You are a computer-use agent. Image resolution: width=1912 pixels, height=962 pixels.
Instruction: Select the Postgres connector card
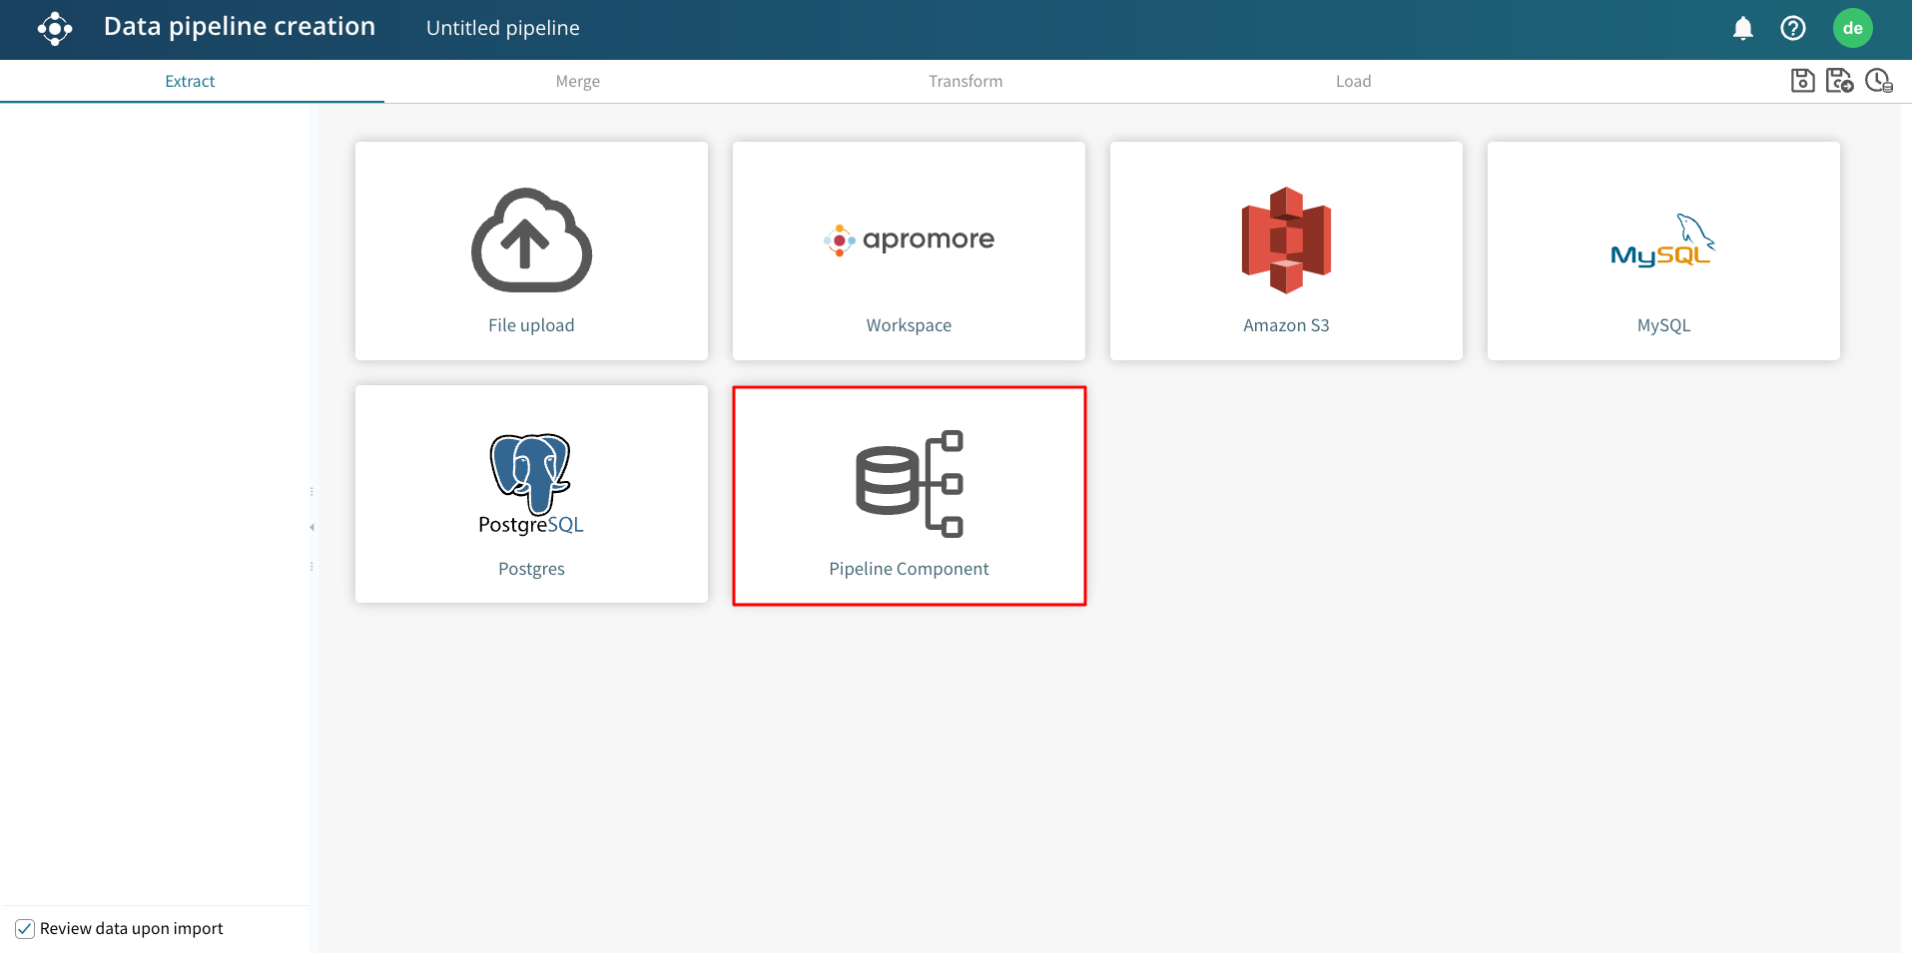[x=531, y=495]
